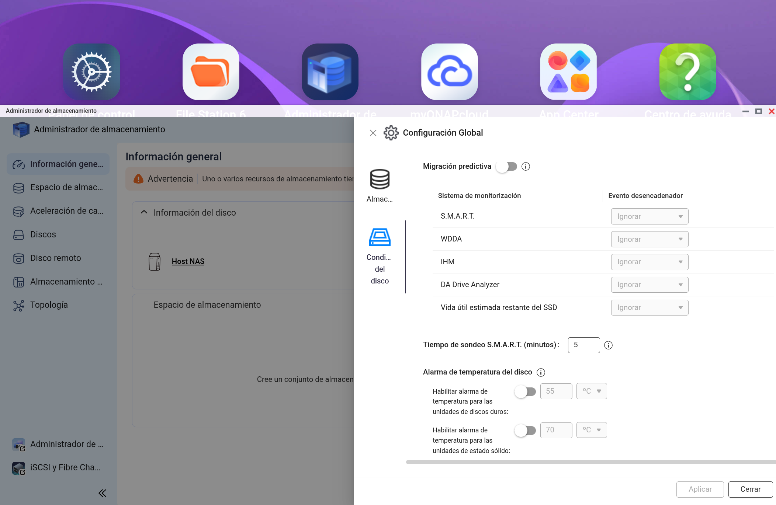The image size is (776, 505).
Task: Collapse the sidebar with double-arrow icon
Action: [x=102, y=493]
